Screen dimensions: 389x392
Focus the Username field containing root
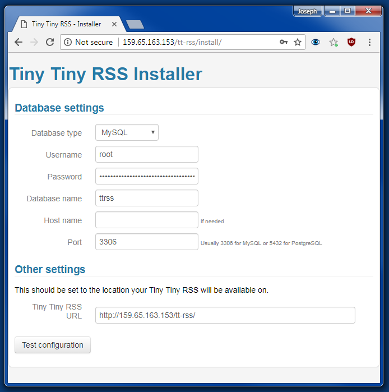[147, 154]
